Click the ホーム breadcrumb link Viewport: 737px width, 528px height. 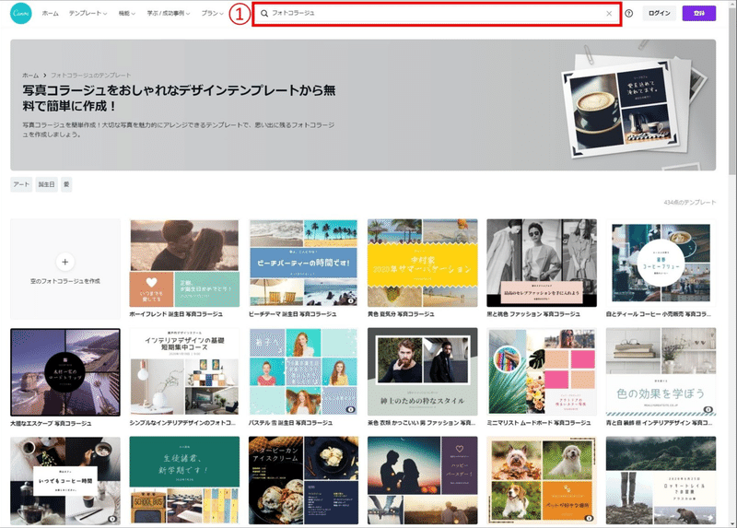pyautogui.click(x=30, y=76)
